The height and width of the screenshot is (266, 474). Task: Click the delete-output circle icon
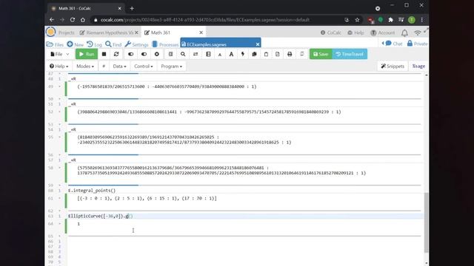(x=156, y=54)
